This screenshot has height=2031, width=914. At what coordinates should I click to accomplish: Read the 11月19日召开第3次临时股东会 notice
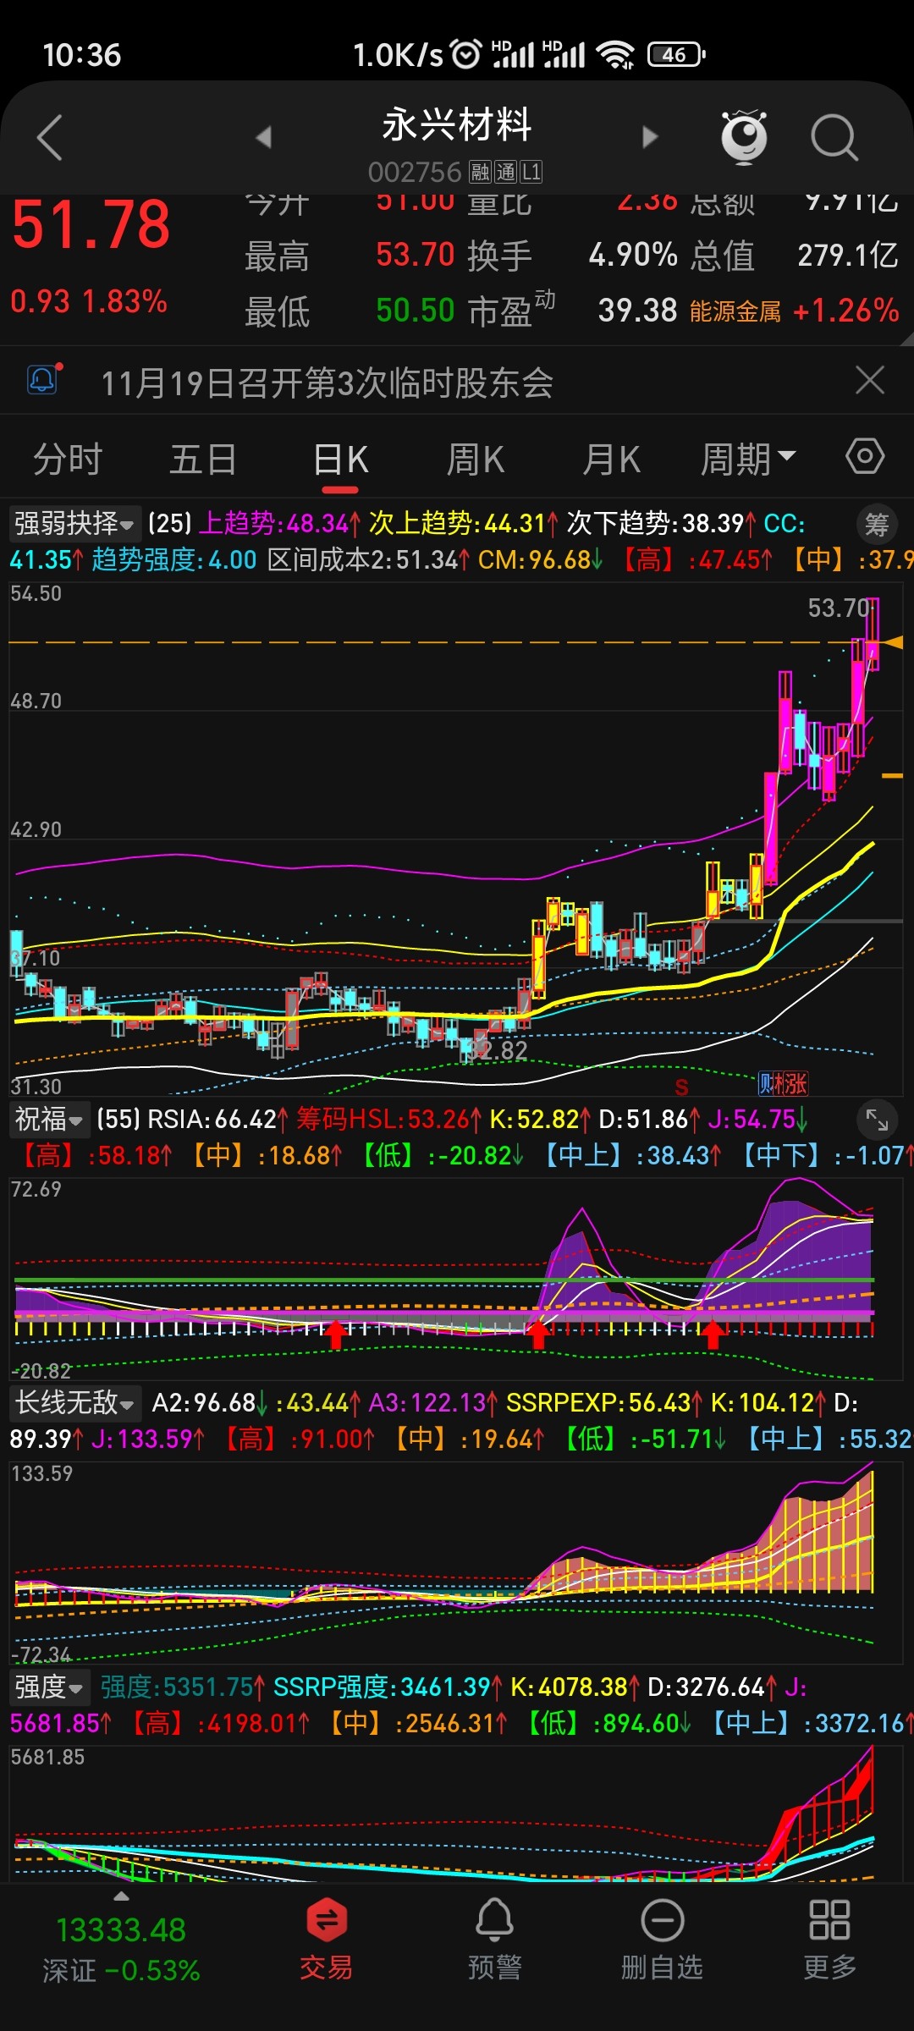327,383
